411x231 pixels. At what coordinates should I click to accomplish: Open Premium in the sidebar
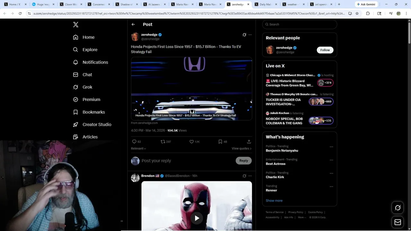click(87, 99)
